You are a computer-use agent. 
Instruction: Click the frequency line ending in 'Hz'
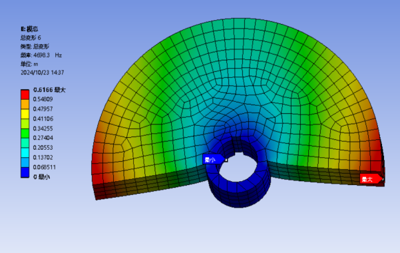point(41,55)
